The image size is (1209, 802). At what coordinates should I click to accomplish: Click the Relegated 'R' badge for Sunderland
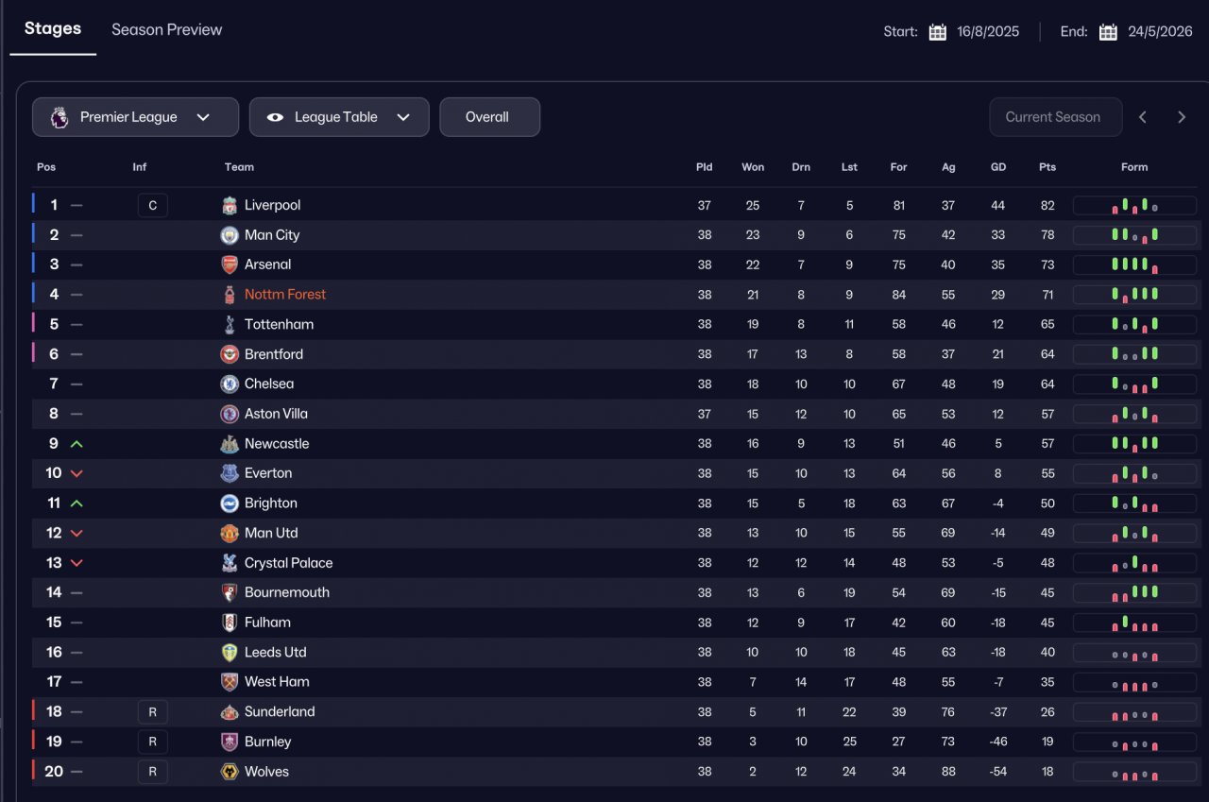click(152, 712)
